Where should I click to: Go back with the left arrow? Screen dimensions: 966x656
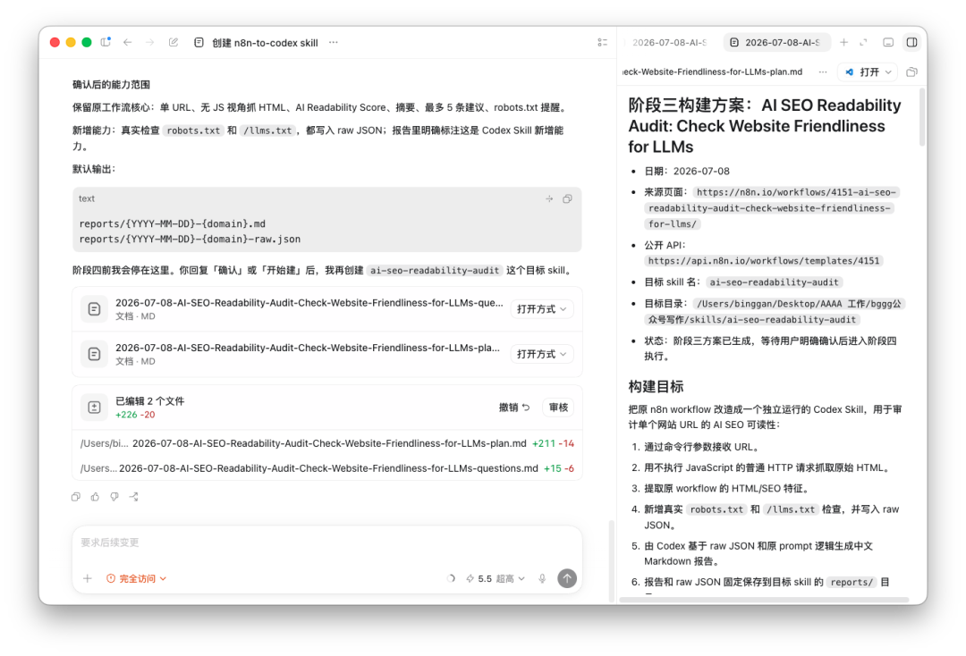[x=128, y=43]
